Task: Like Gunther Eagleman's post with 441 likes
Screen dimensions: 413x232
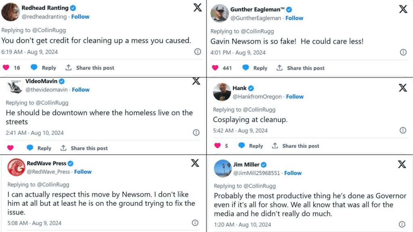Action: click(215, 68)
